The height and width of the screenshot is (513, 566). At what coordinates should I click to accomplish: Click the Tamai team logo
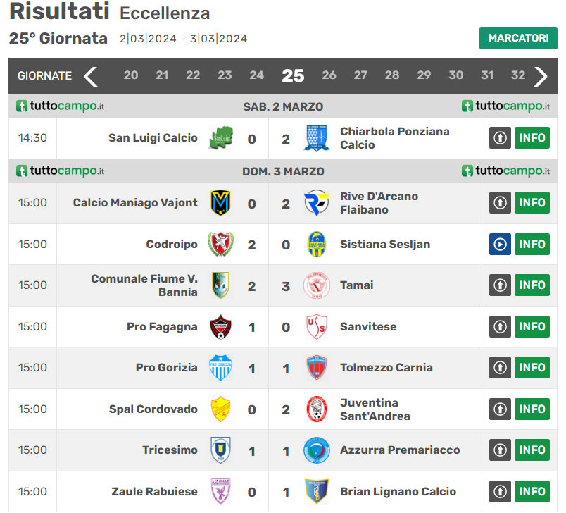[x=316, y=285]
